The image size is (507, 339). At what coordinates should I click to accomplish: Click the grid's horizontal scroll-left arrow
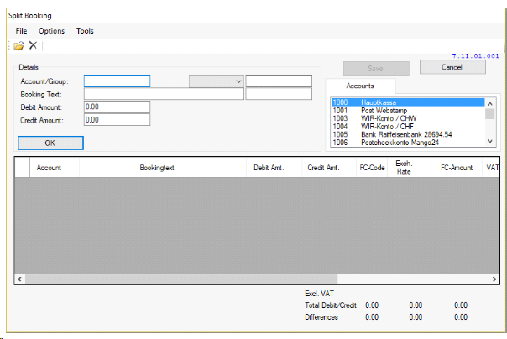[x=19, y=279]
